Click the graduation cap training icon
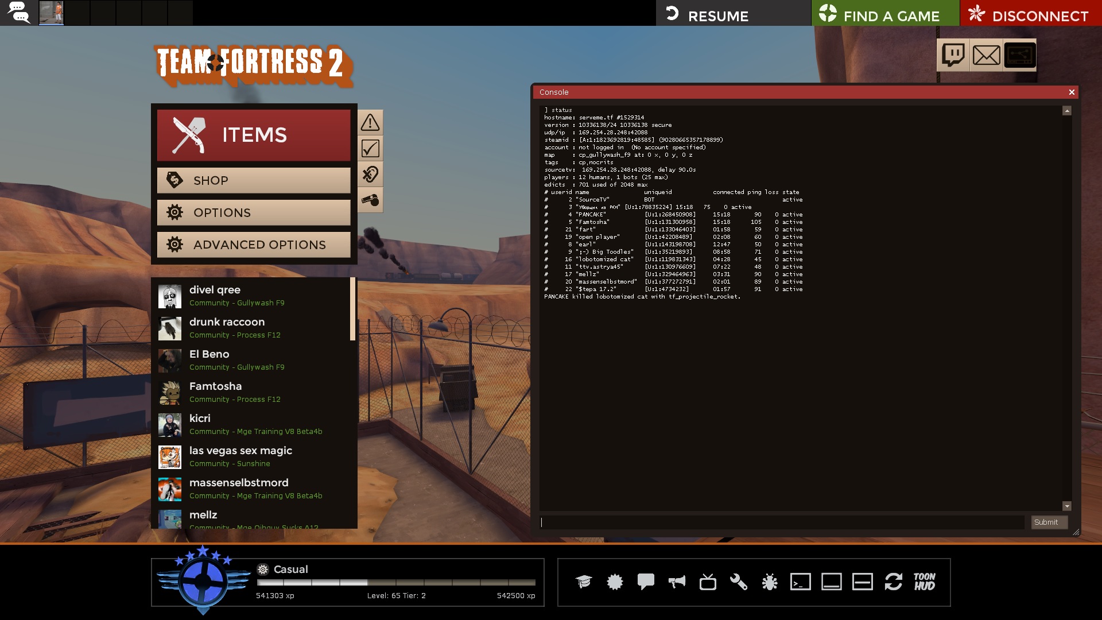This screenshot has height=620, width=1102. click(x=584, y=582)
